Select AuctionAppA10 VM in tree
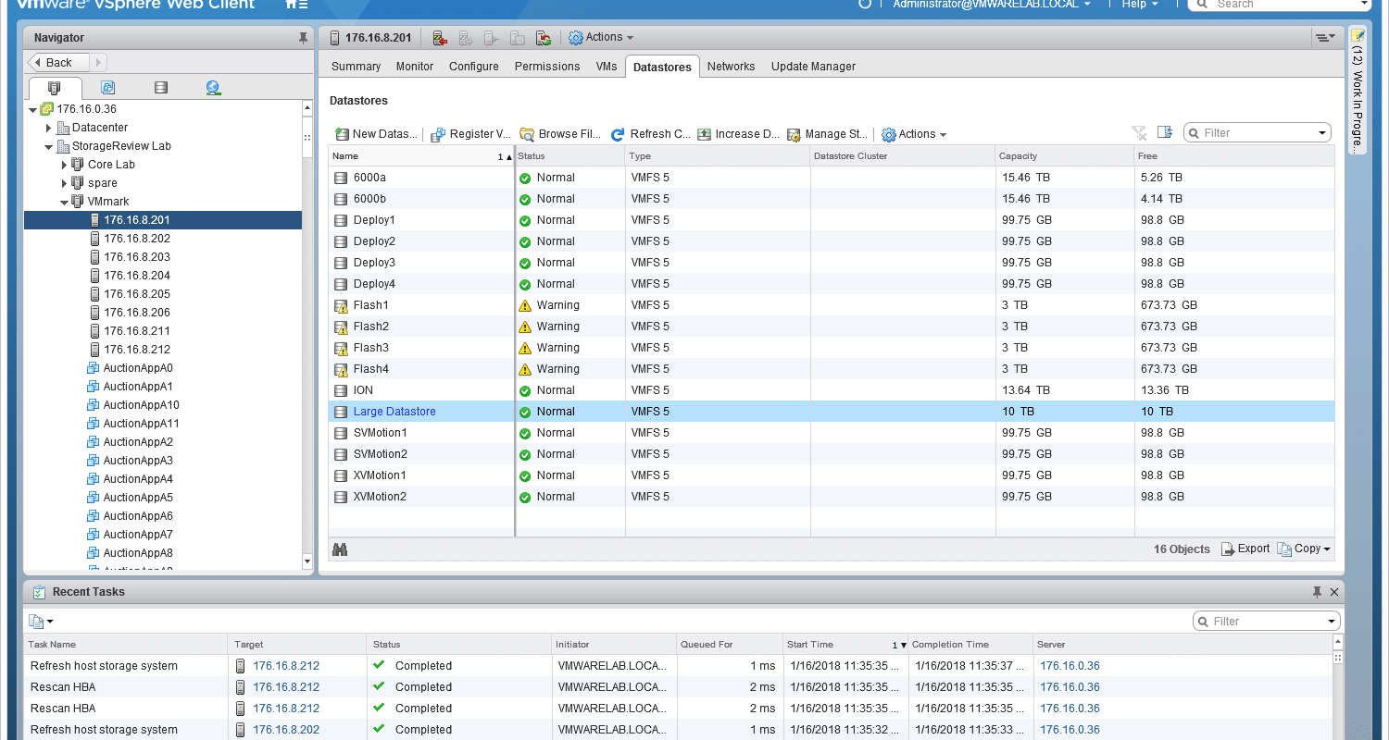The width and height of the screenshot is (1389, 740). 142,405
